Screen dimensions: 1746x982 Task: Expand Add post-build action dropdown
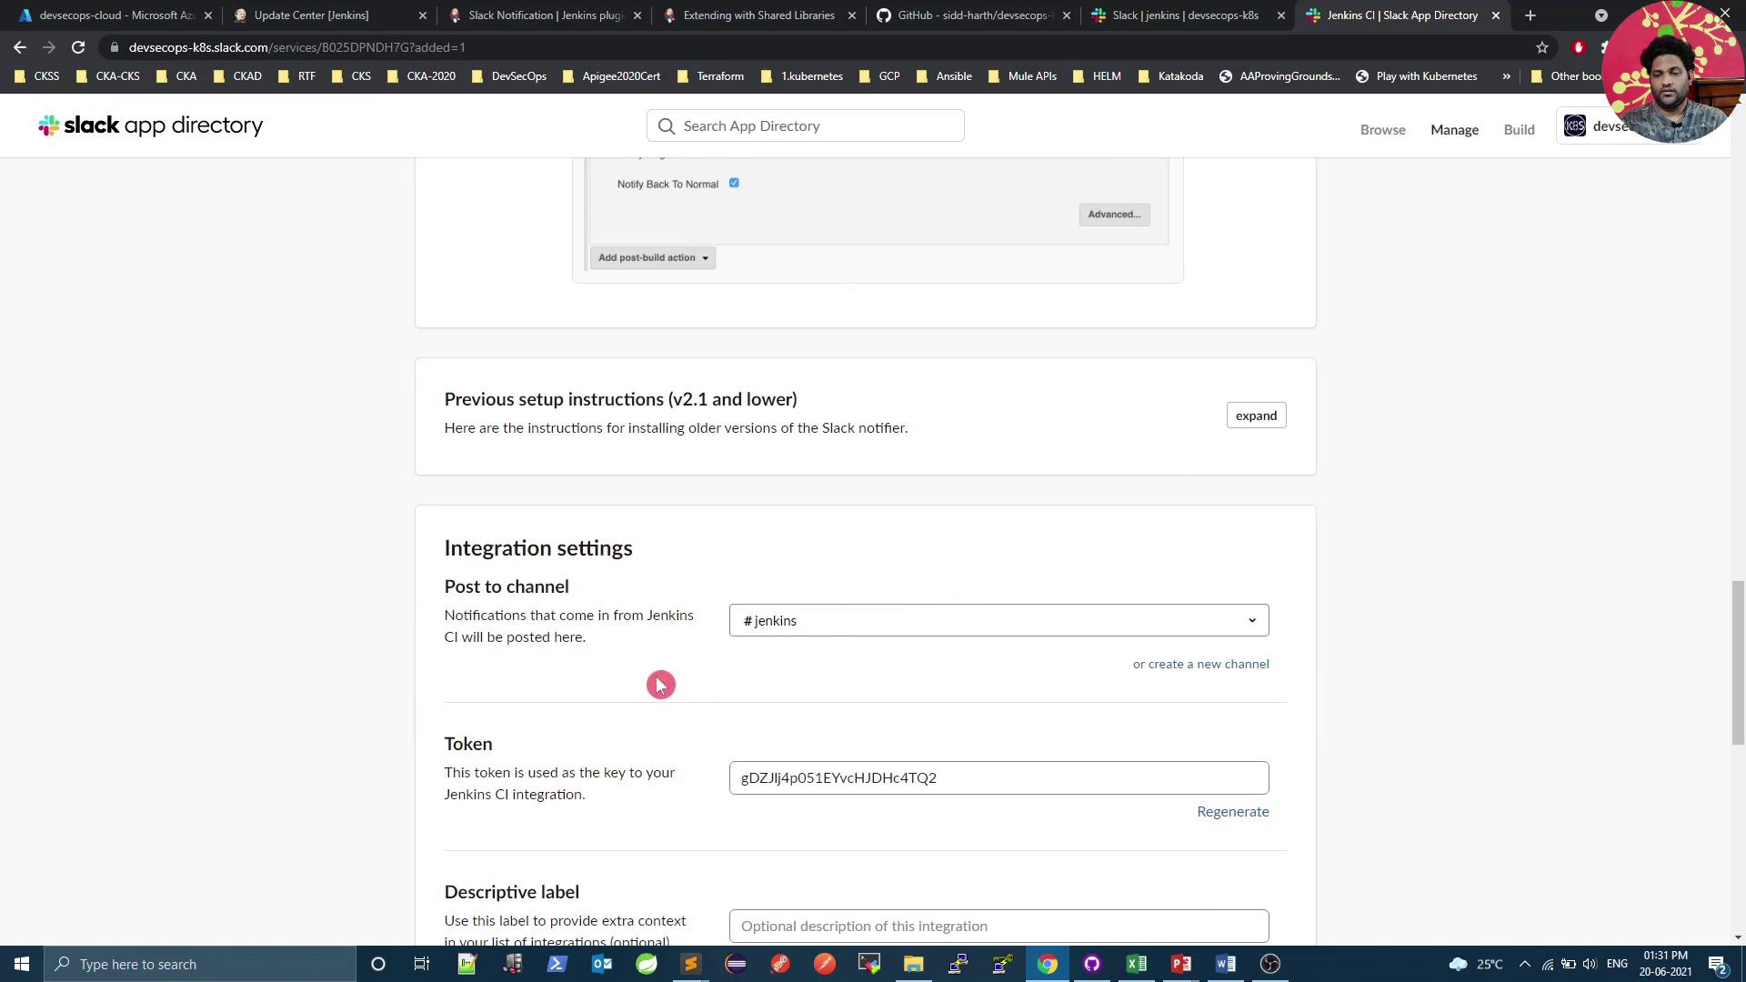(x=652, y=257)
